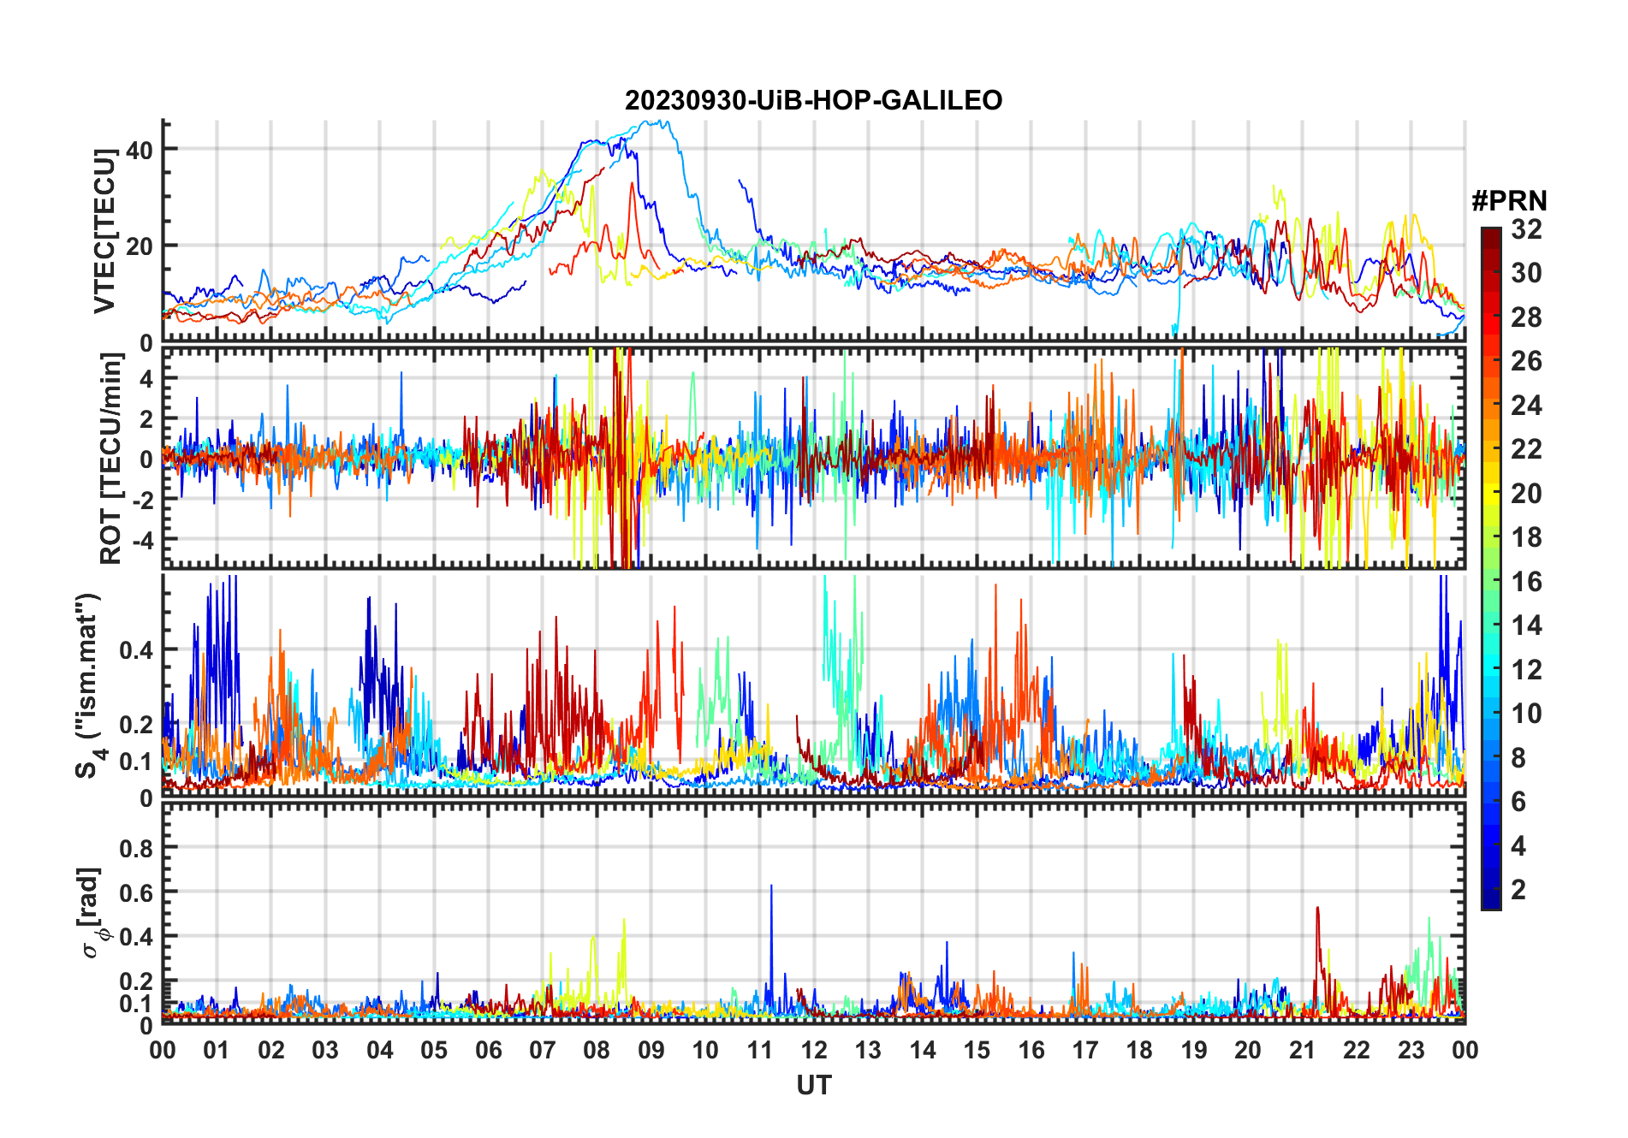Click the x-axis tick label 18
This screenshot has width=1628, height=1138.
pos(1139,1050)
